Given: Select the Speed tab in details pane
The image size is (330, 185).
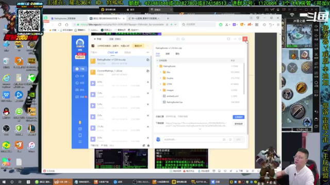Looking at the screenshot, I should pos(168,54).
